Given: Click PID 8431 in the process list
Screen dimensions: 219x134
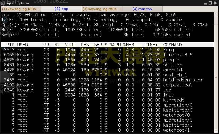Looking at the screenshot, I should (x=9, y=65).
